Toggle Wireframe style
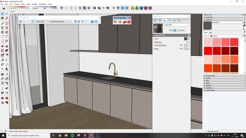 tap(71, 8)
